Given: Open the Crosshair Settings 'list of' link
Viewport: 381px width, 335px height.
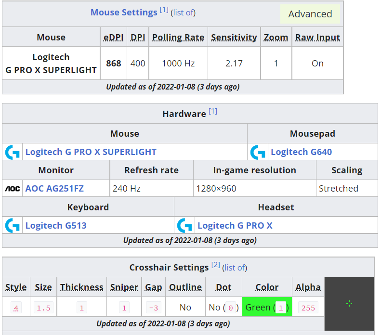Looking at the screenshot, I should pyautogui.click(x=235, y=268).
